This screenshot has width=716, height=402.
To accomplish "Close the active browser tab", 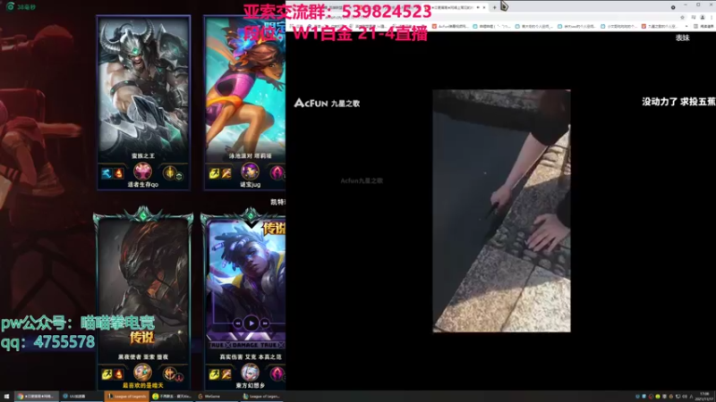I will 484,7.
